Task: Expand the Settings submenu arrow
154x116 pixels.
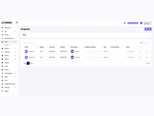Action: 15,87
